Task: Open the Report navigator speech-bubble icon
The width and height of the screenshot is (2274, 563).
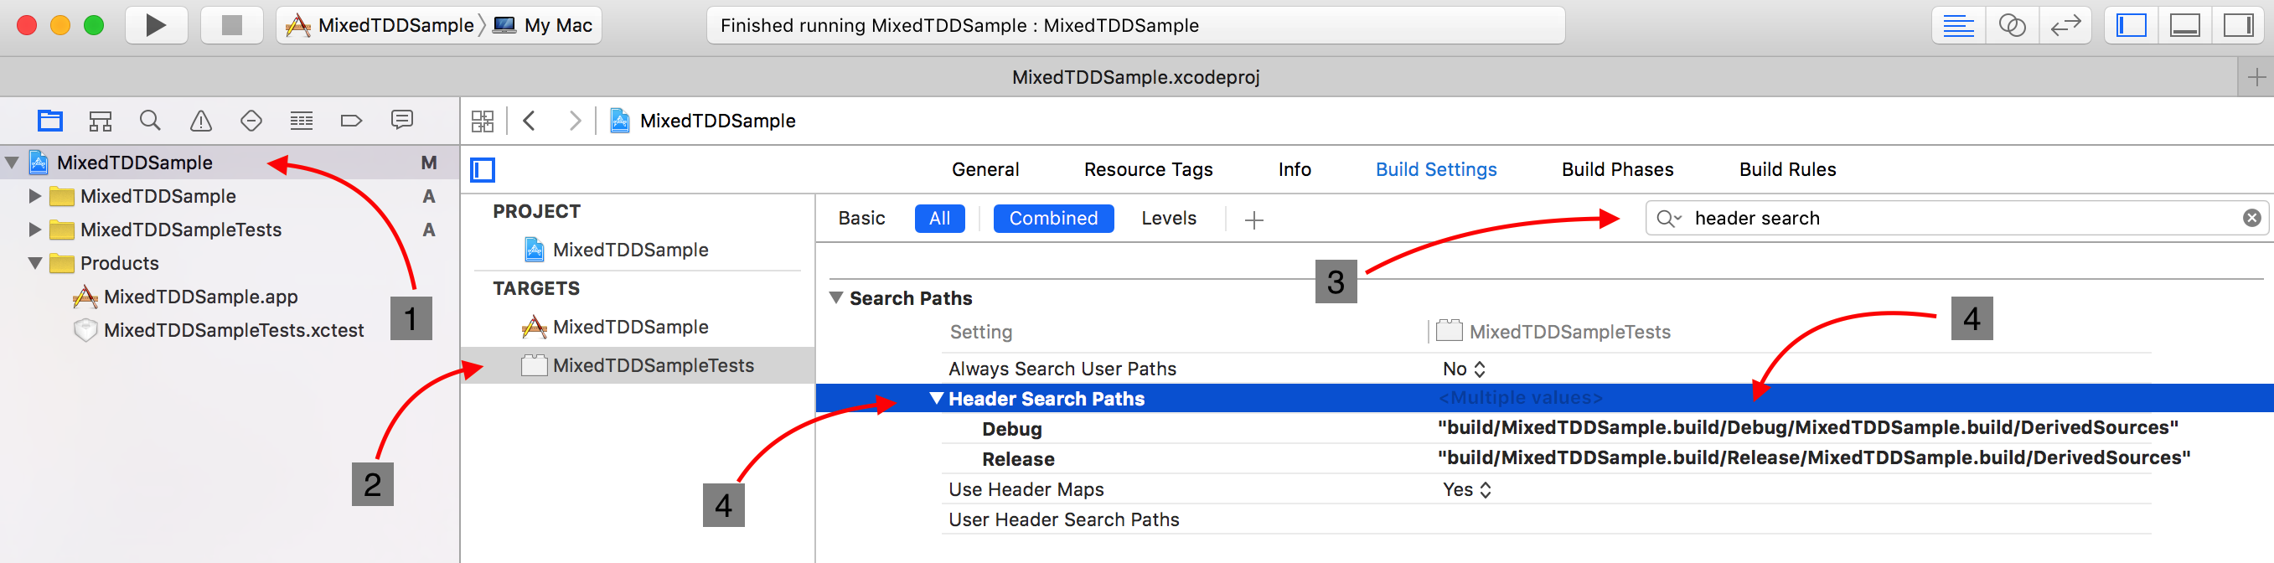Action: tap(401, 120)
